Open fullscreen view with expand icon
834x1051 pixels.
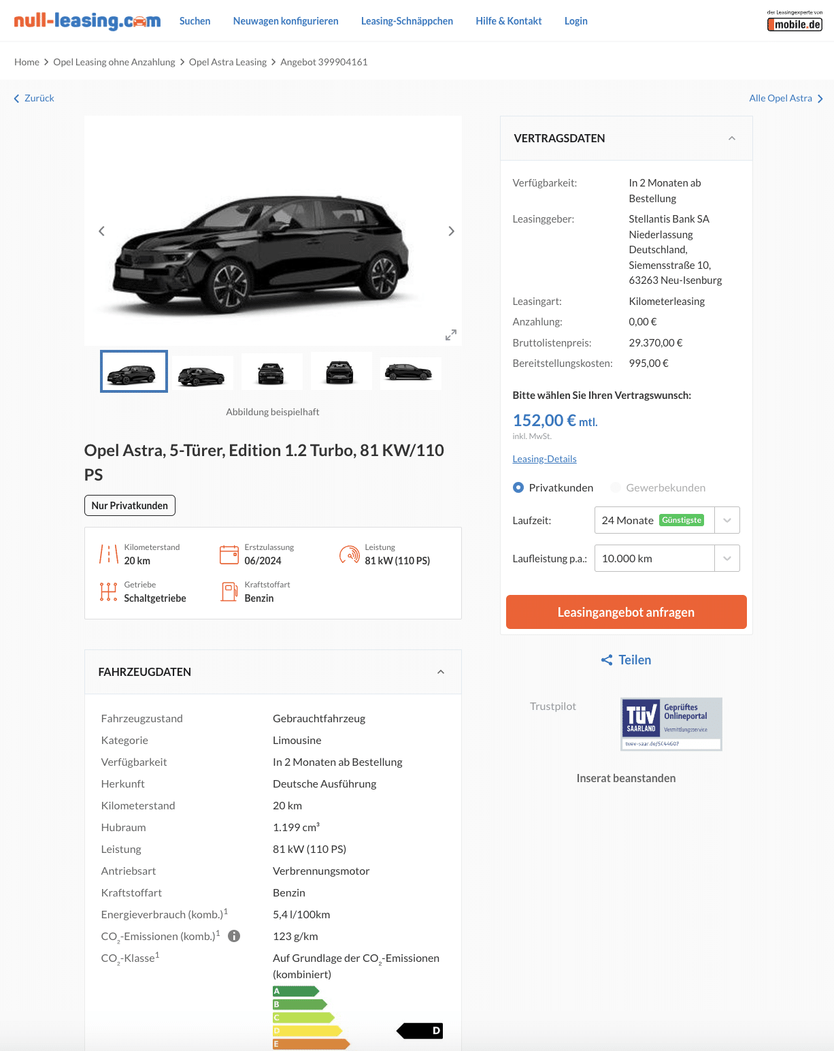coord(451,335)
